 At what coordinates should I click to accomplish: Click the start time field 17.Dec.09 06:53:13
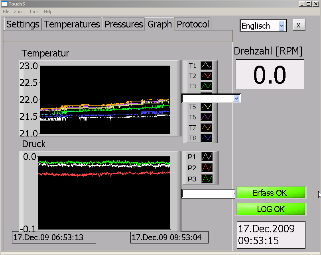[54, 237]
